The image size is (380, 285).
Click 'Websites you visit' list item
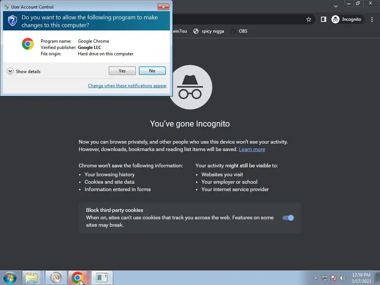(222, 174)
